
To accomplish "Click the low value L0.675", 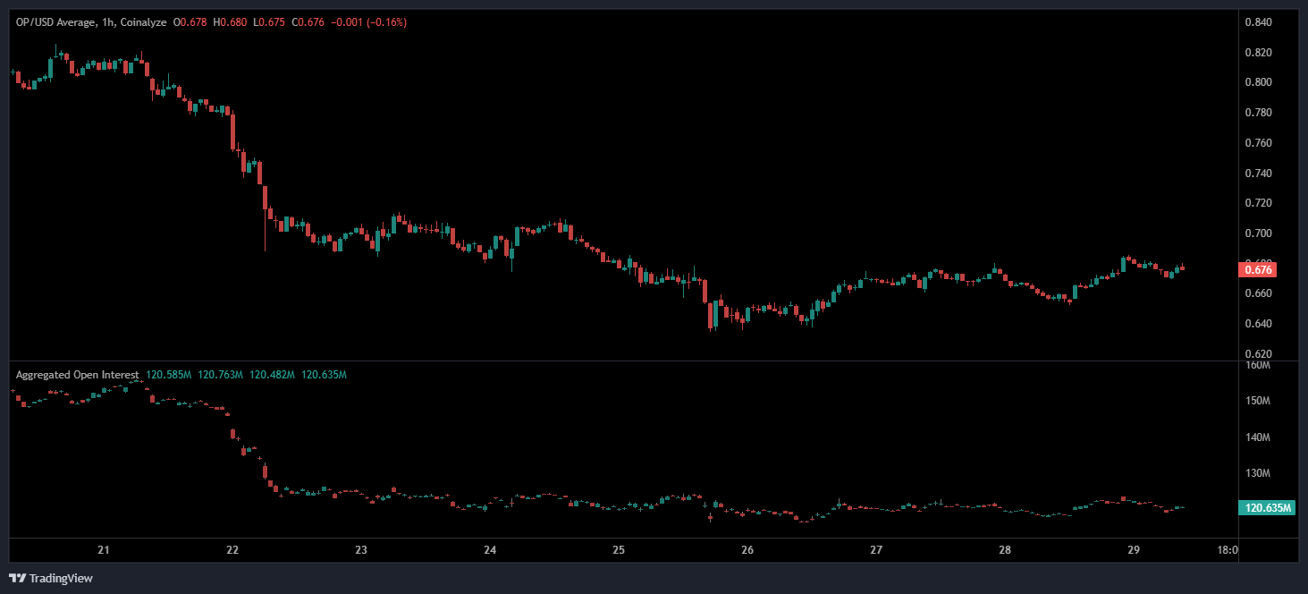I will tap(267, 22).
